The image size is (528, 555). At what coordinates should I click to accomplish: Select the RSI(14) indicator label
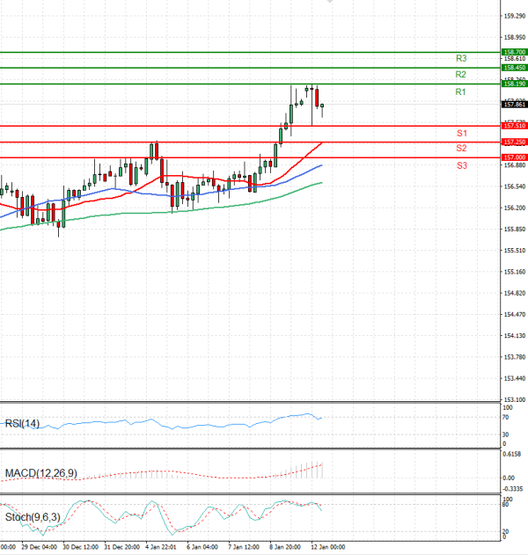coord(23,423)
